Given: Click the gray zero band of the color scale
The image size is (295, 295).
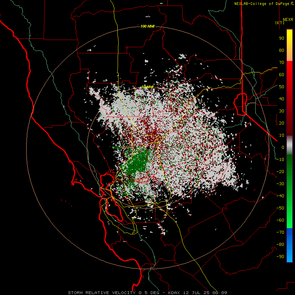Looking at the screenshot, I should [289, 145].
